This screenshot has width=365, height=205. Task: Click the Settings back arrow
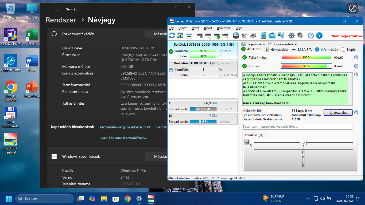46,9
